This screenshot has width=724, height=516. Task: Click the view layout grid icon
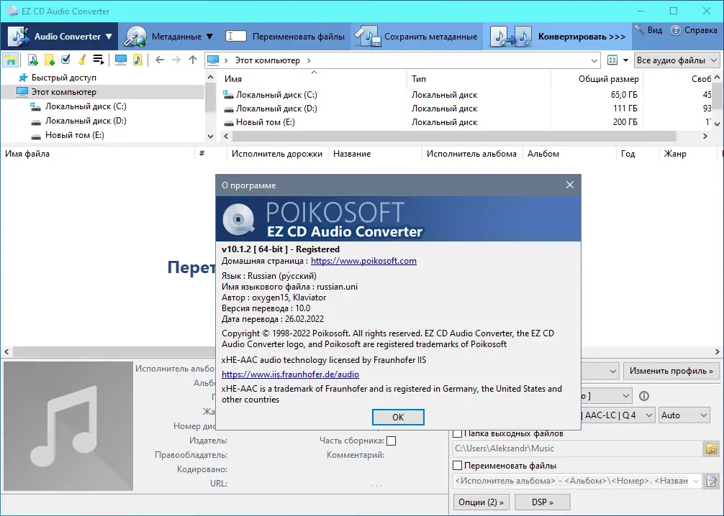[x=612, y=60]
